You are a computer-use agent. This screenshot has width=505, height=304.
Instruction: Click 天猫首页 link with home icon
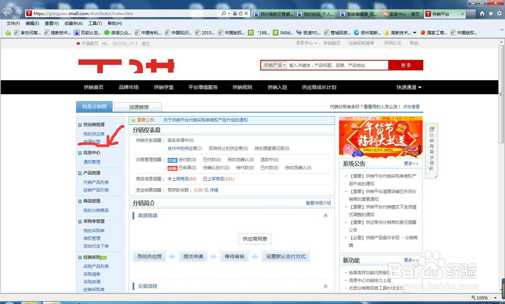(87, 43)
